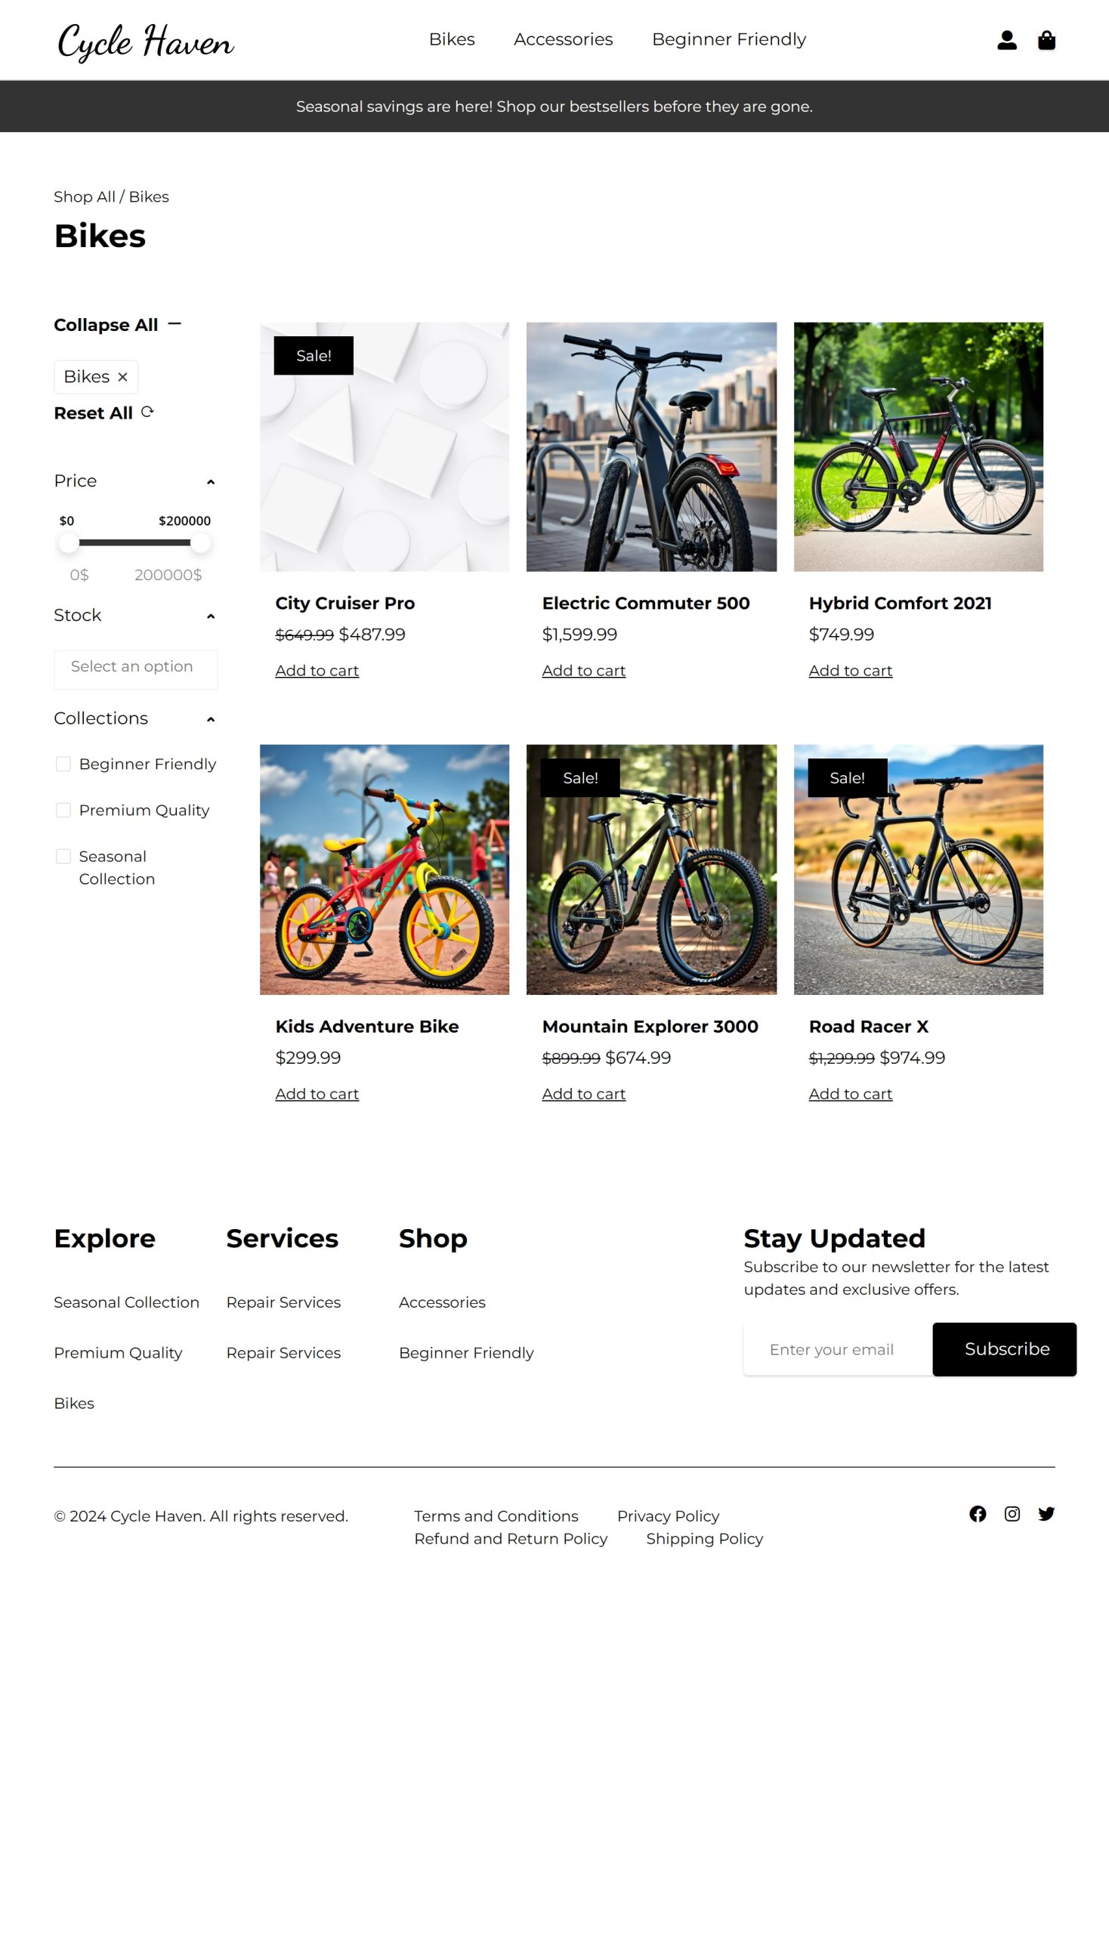Viewport: 1109px width, 1934px height.
Task: Check the Beginner Friendly collection checkbox
Action: 63,764
